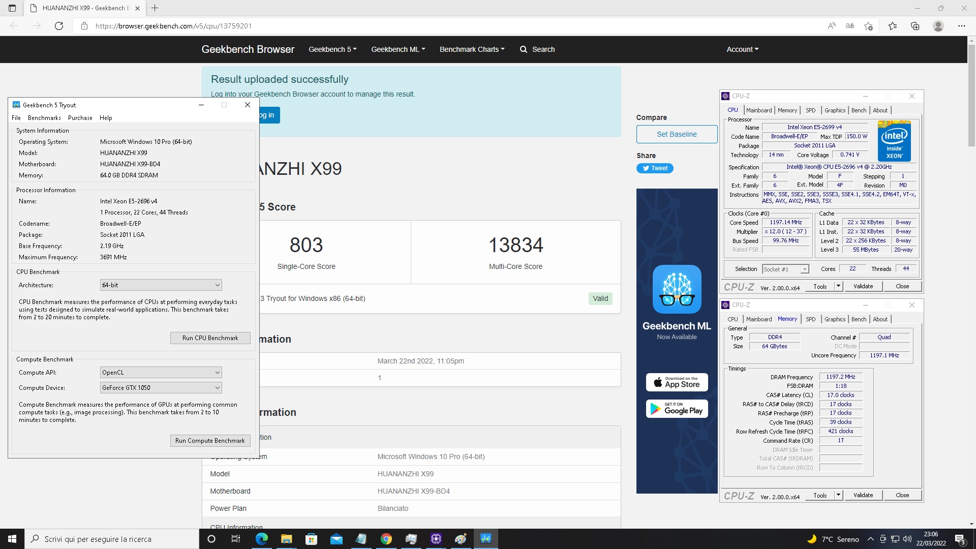This screenshot has width=976, height=549.
Task: Open Google Chrome from taskbar
Action: point(386,539)
